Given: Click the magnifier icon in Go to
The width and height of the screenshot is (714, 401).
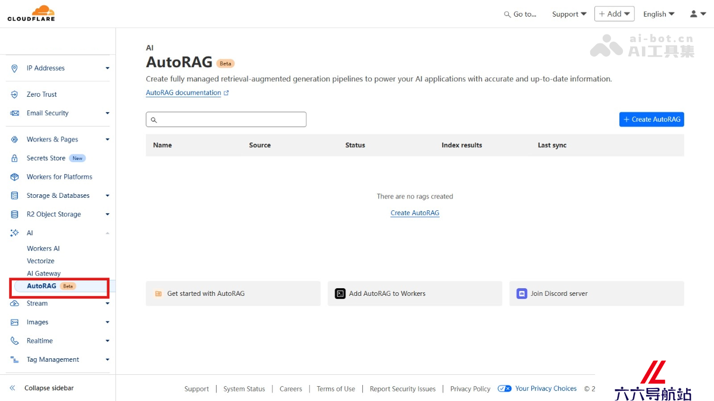Looking at the screenshot, I should pyautogui.click(x=507, y=14).
